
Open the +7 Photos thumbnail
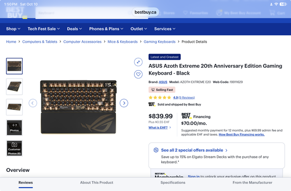[x=14, y=128]
